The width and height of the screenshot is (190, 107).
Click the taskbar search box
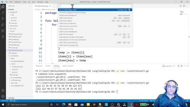pyautogui.click(x=27, y=104)
